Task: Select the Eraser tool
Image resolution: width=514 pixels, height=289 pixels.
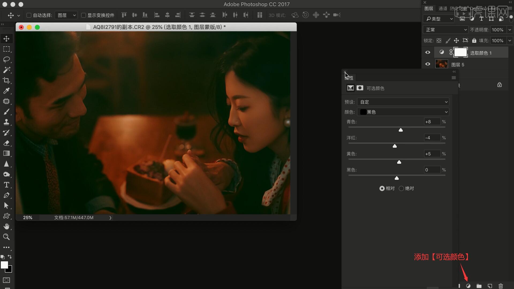Action: 6,143
